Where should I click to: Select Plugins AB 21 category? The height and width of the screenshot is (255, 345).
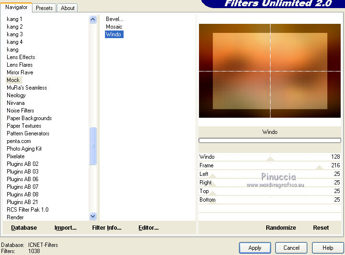[x=22, y=202]
